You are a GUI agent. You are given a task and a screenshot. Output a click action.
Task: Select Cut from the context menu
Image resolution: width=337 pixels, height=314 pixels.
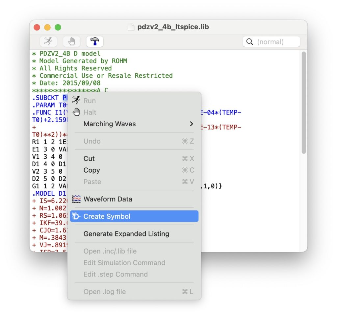89,158
